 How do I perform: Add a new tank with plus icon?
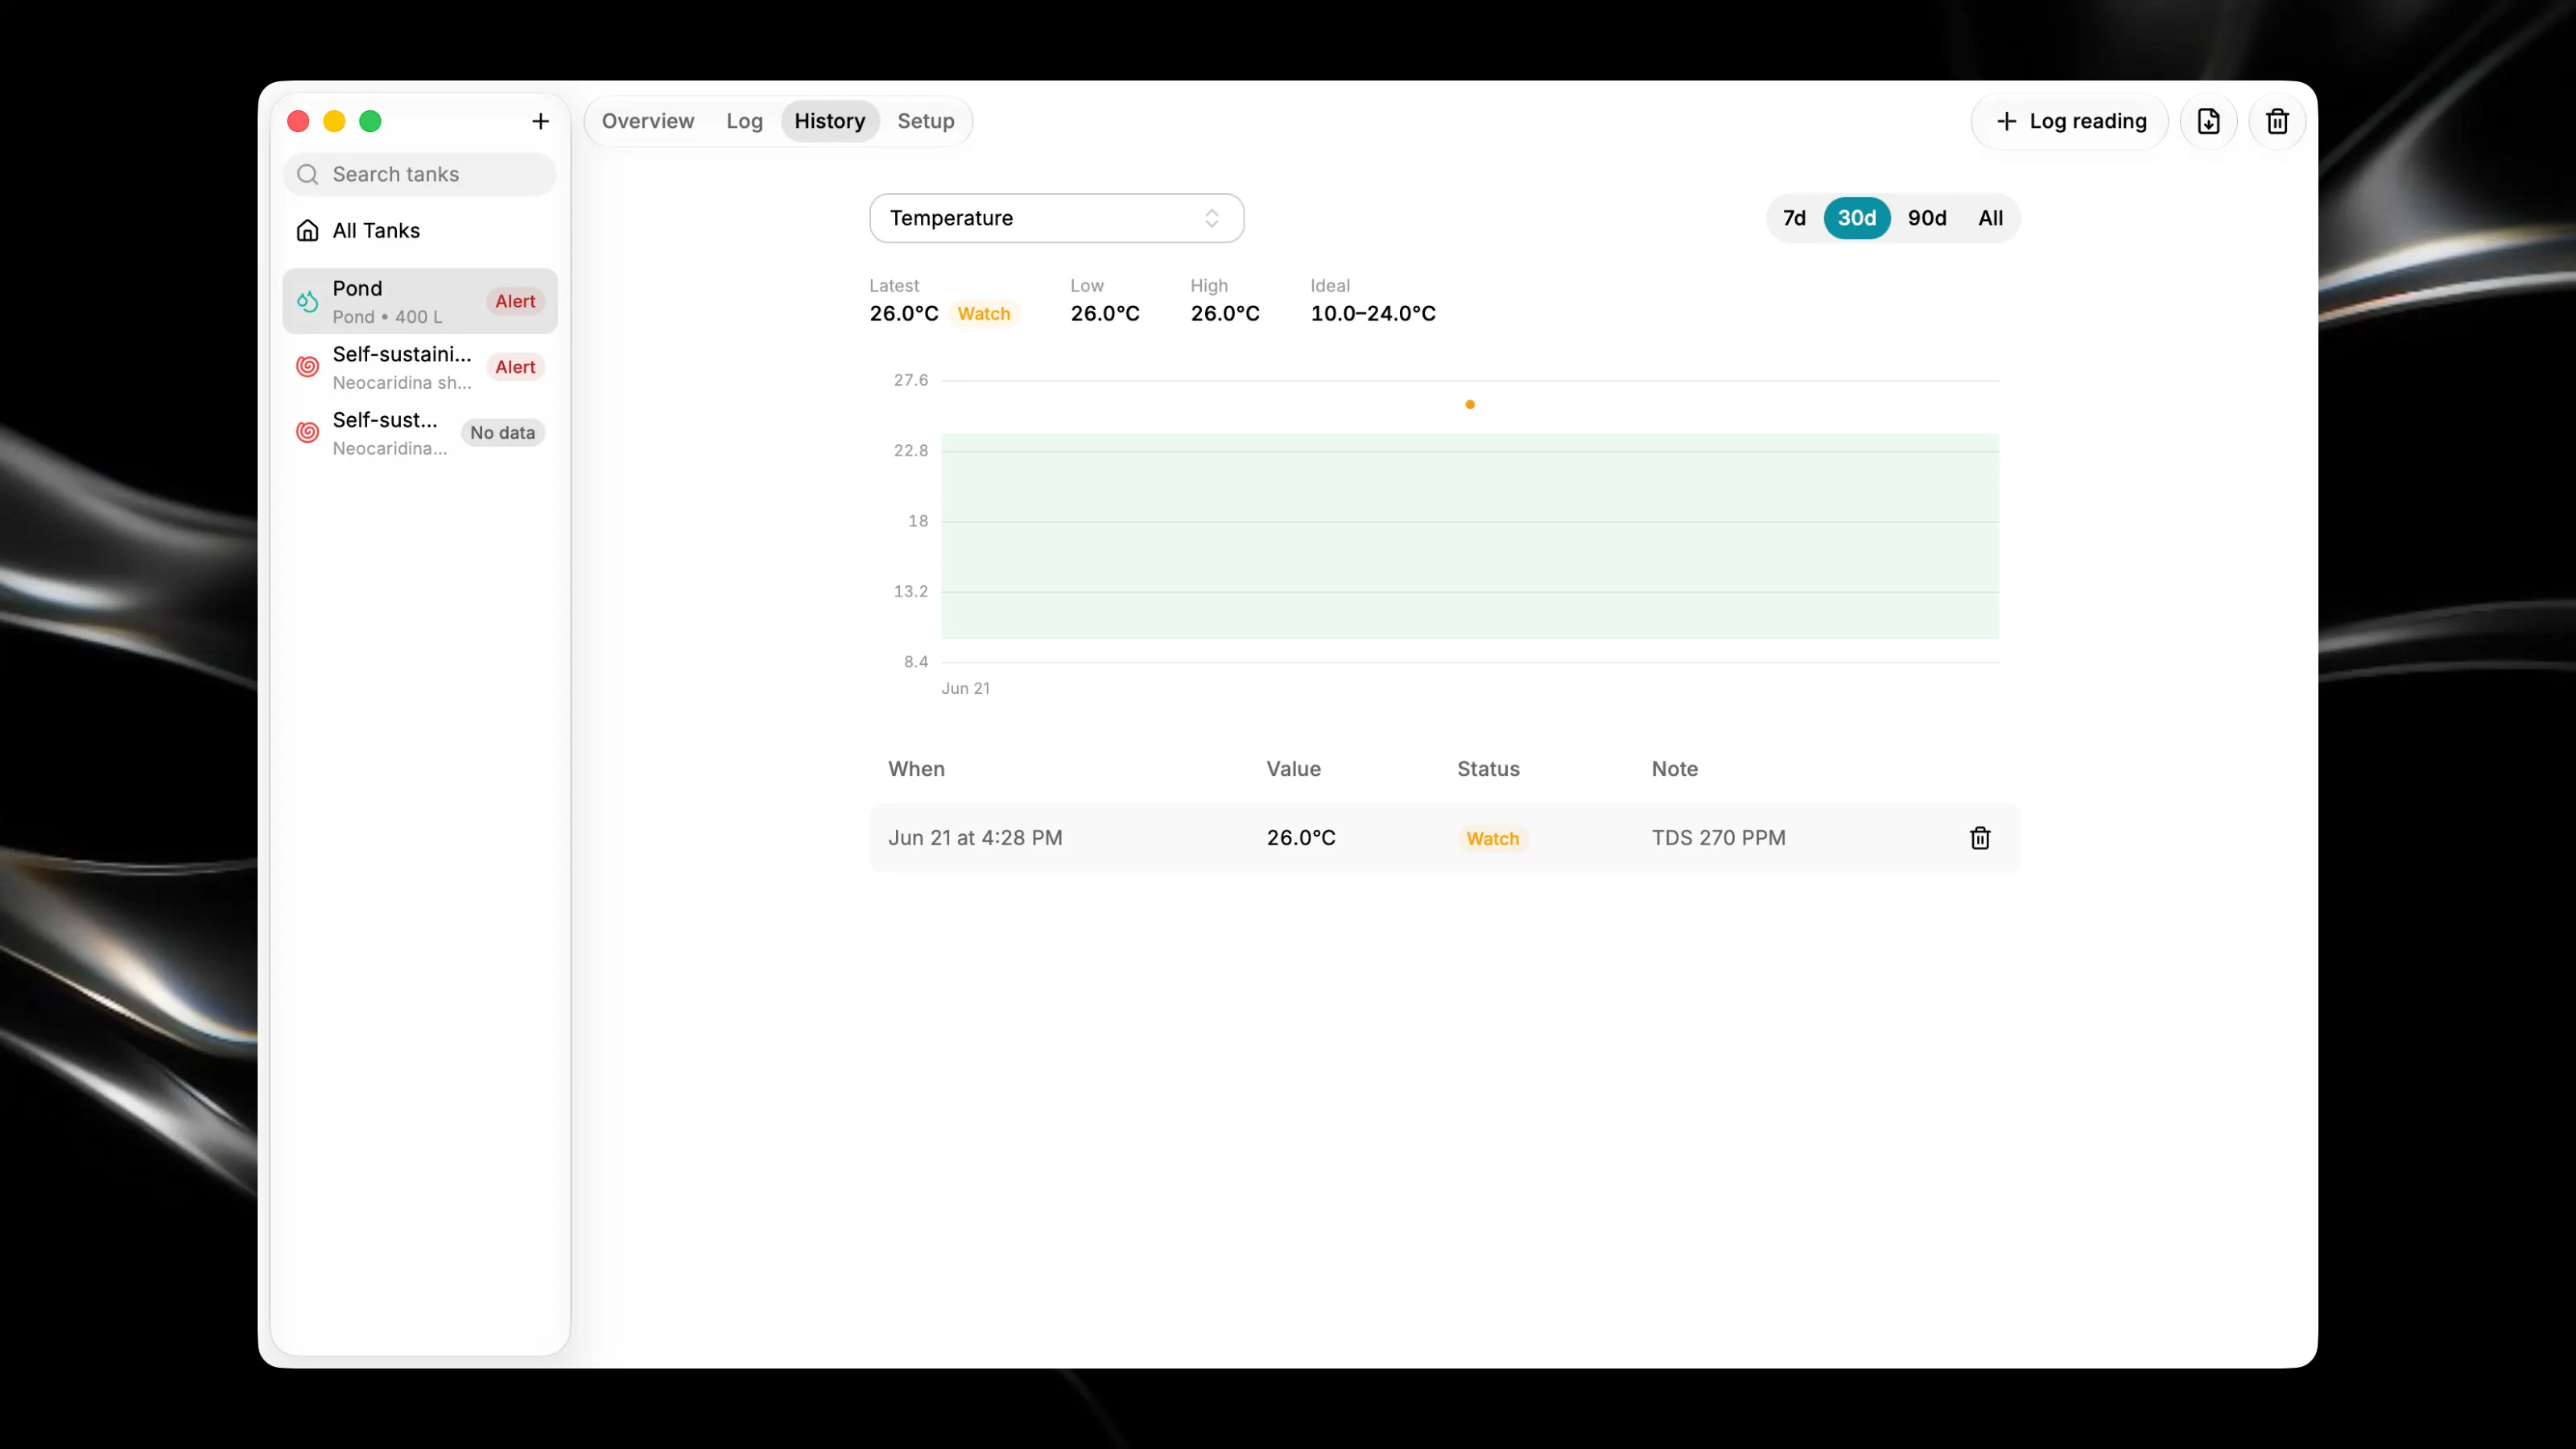(540, 121)
